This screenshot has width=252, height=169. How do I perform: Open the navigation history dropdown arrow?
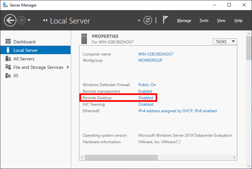[29, 20]
